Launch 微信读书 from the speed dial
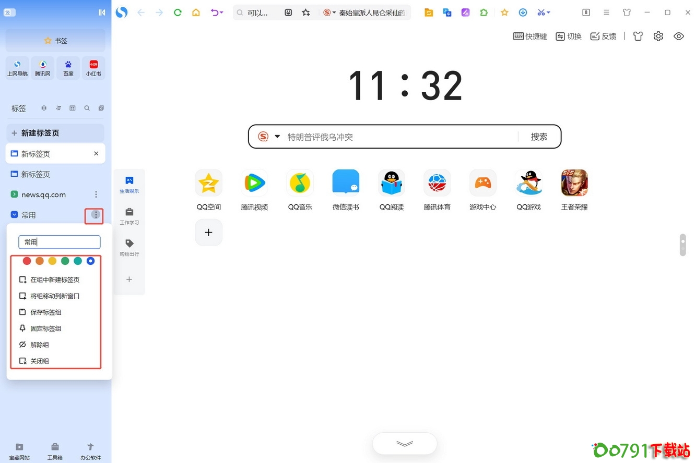Viewport: 695px width, 463px height. (346, 182)
